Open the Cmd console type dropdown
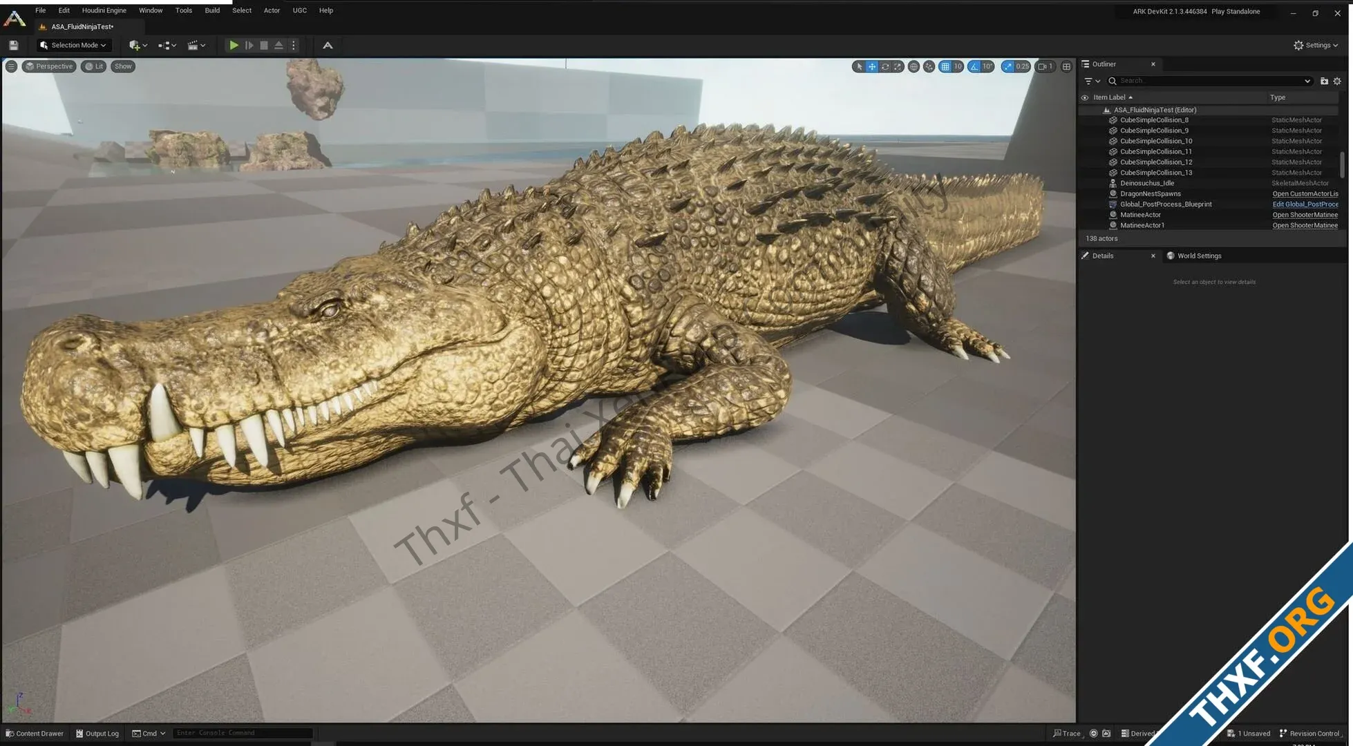 (x=149, y=734)
